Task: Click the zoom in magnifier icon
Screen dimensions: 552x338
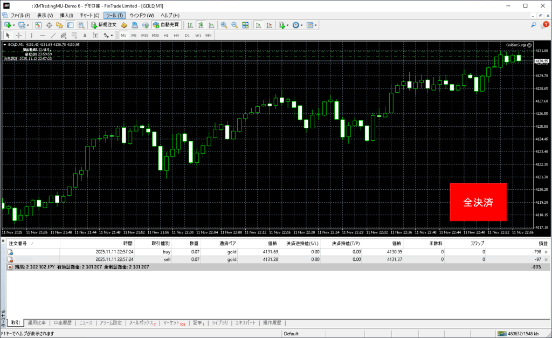Action: [224, 25]
